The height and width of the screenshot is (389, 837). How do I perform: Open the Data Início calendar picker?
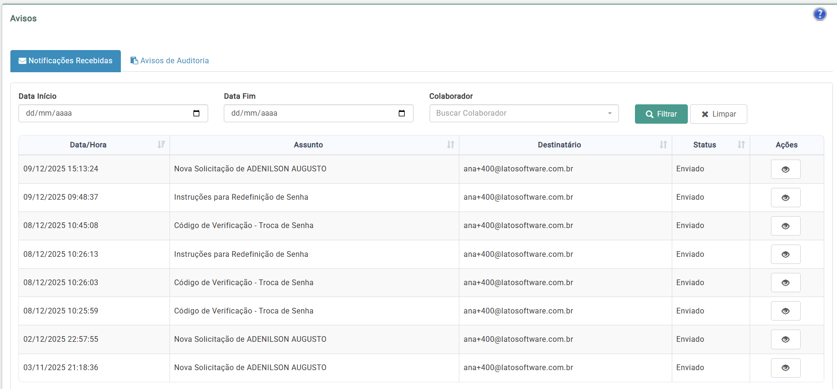click(x=196, y=113)
